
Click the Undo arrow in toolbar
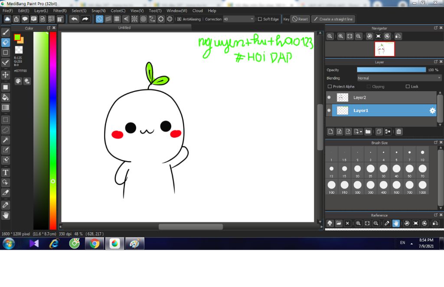tap(75, 19)
